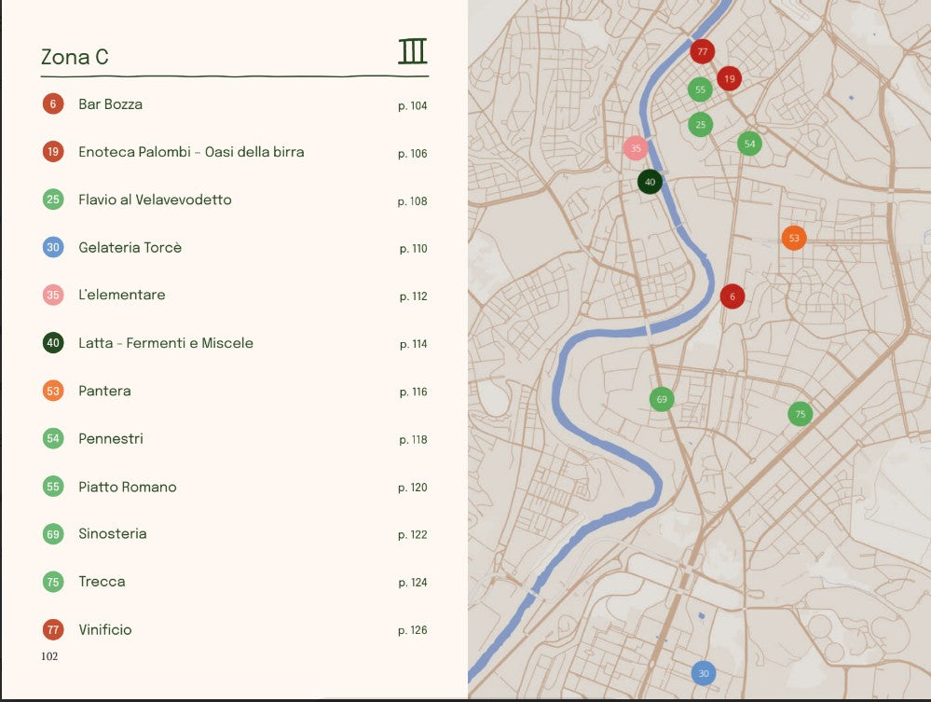Click the page number 102 at bottom left

[49, 656]
